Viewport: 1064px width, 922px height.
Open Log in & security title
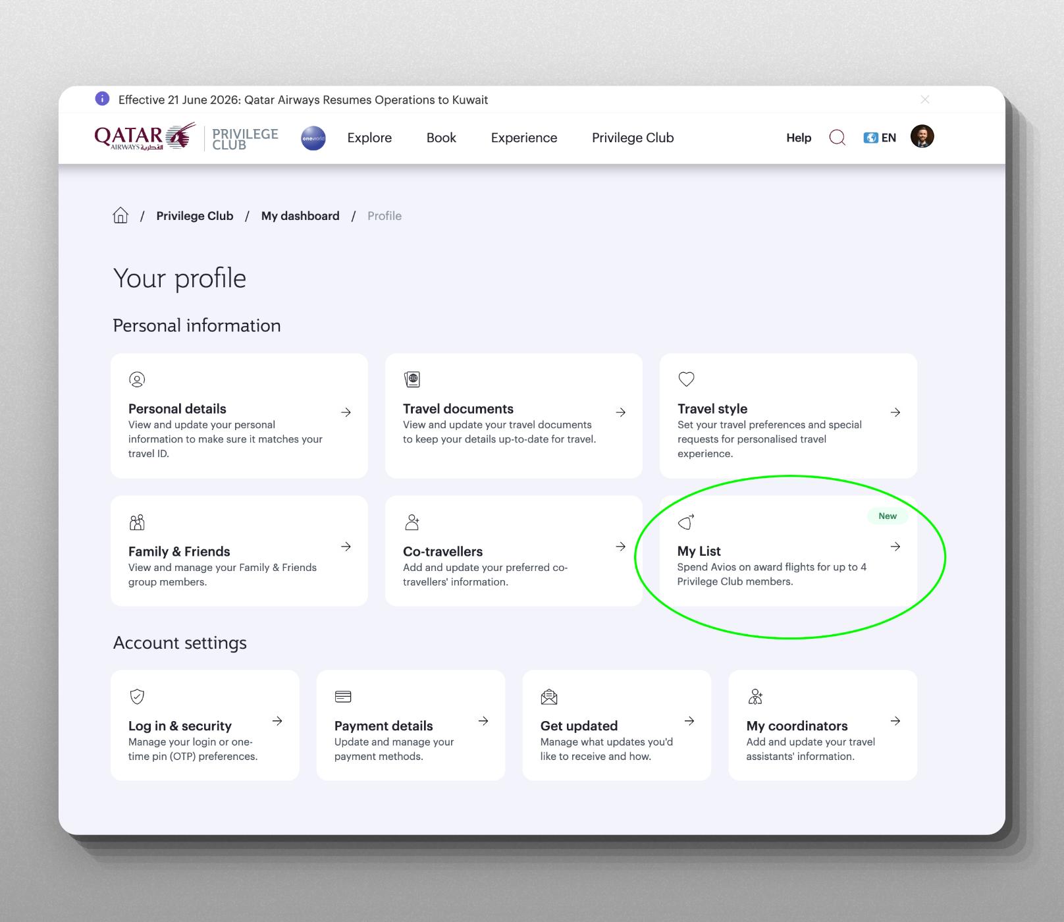[x=180, y=726]
